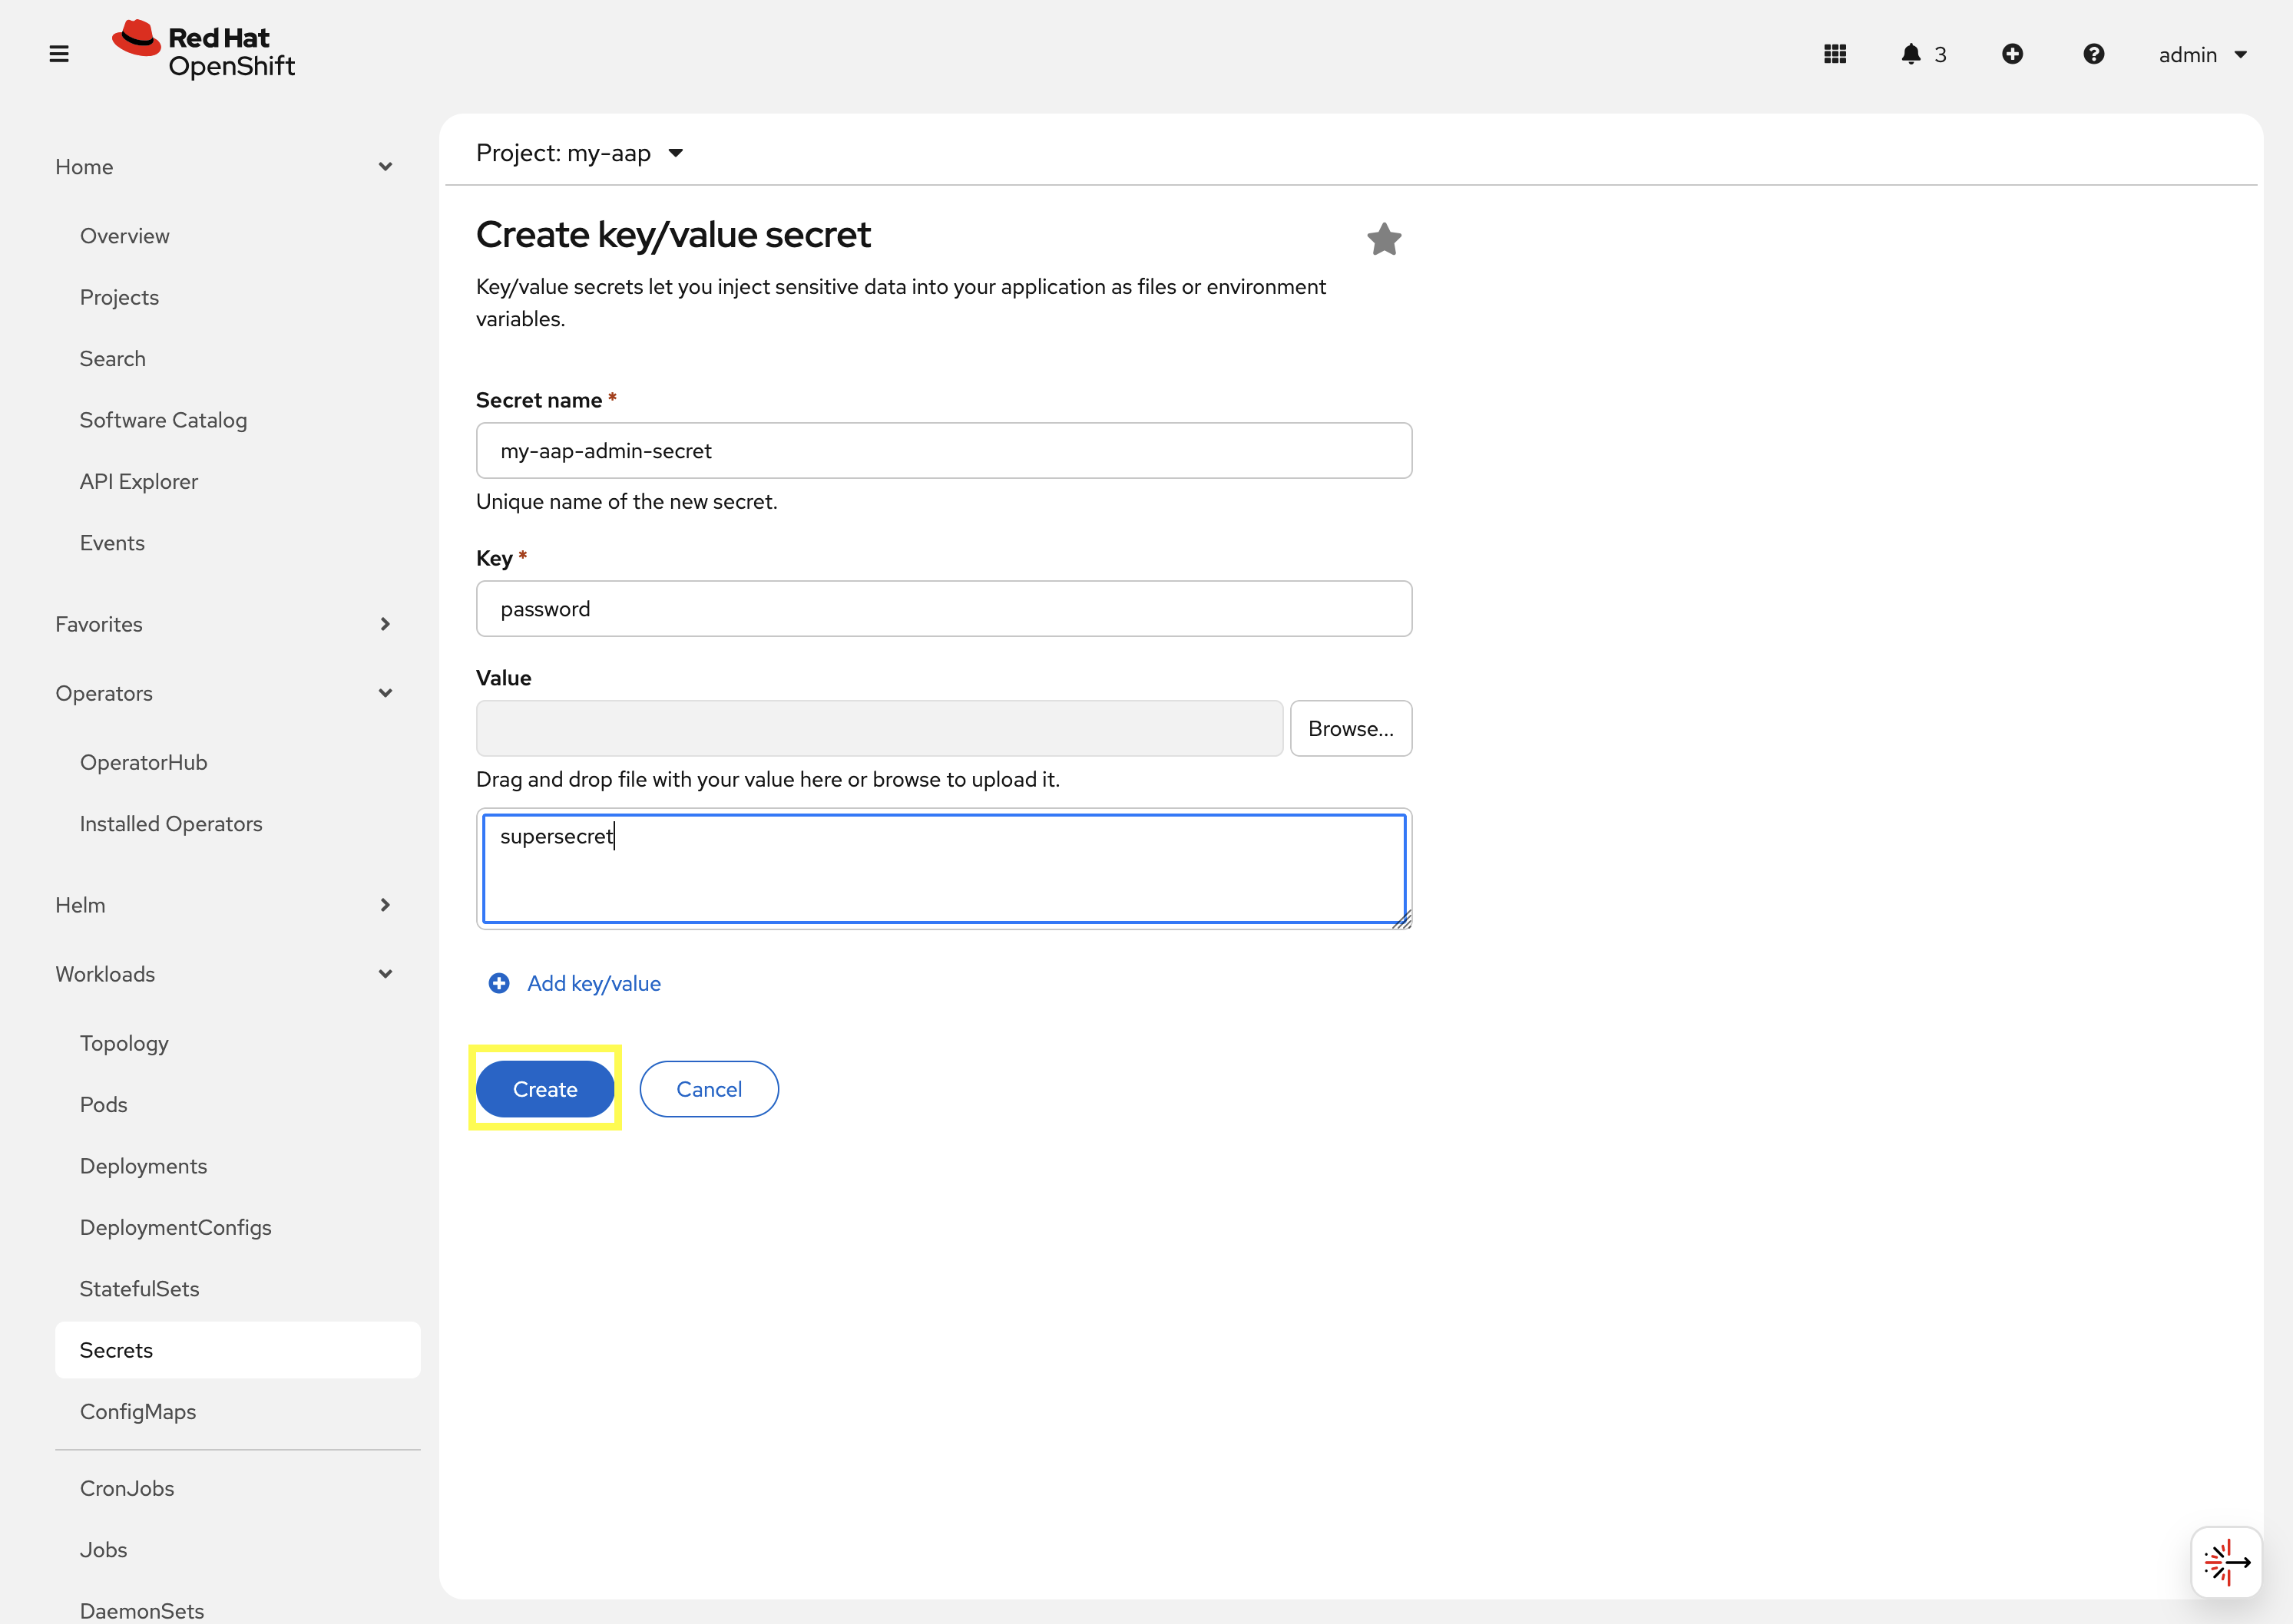Screen dimensions: 2293x1624
Task: Open the notifications bell icon
Action: tap(1911, 54)
